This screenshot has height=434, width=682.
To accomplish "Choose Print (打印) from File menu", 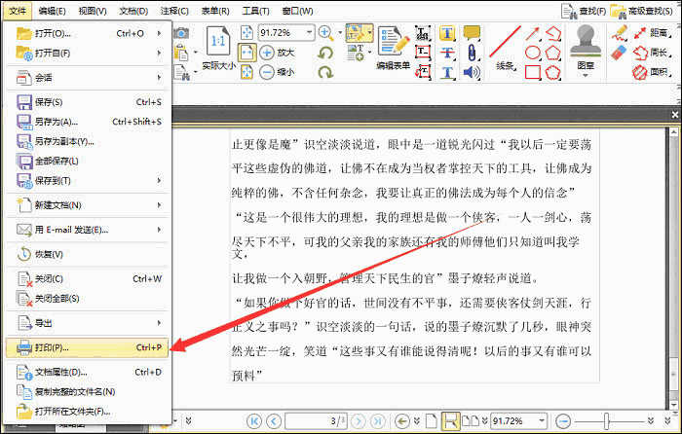I will pos(87,347).
